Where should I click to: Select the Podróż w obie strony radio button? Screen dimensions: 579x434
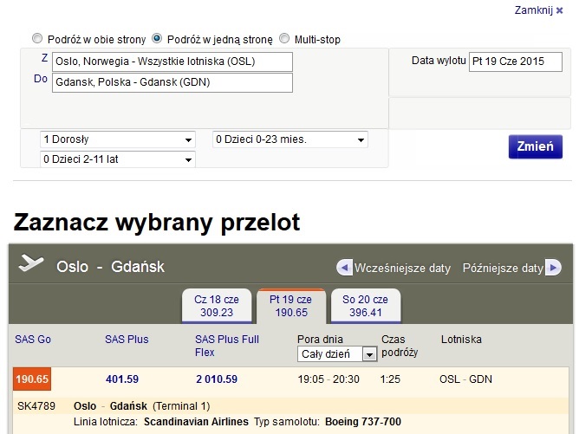tap(37, 38)
